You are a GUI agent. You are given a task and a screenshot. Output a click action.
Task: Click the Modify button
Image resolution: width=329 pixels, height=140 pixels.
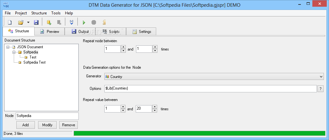coord(47,125)
